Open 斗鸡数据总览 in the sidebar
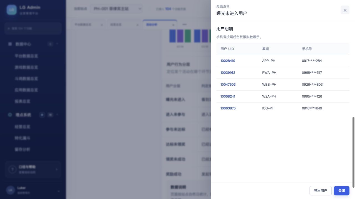 [x=26, y=78]
